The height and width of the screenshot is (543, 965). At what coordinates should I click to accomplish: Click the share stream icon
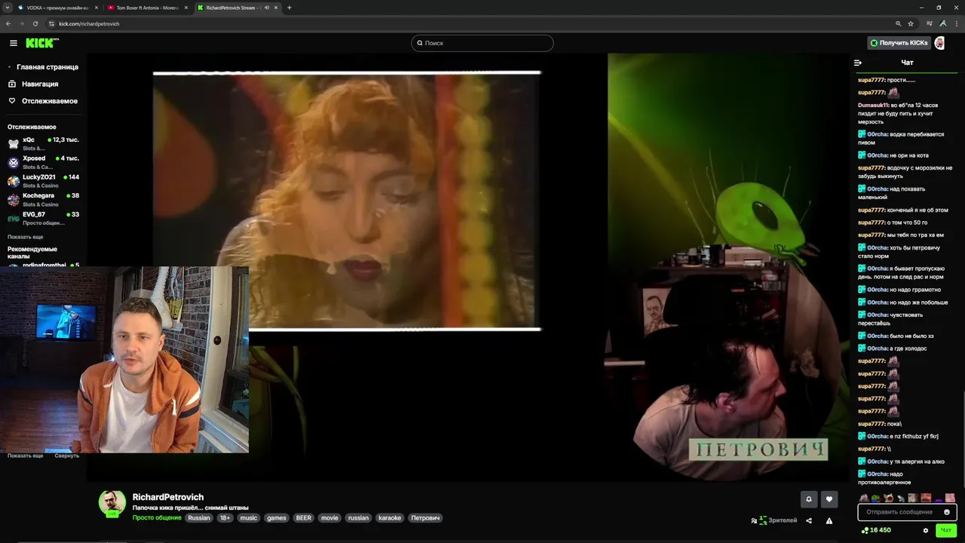tap(809, 520)
